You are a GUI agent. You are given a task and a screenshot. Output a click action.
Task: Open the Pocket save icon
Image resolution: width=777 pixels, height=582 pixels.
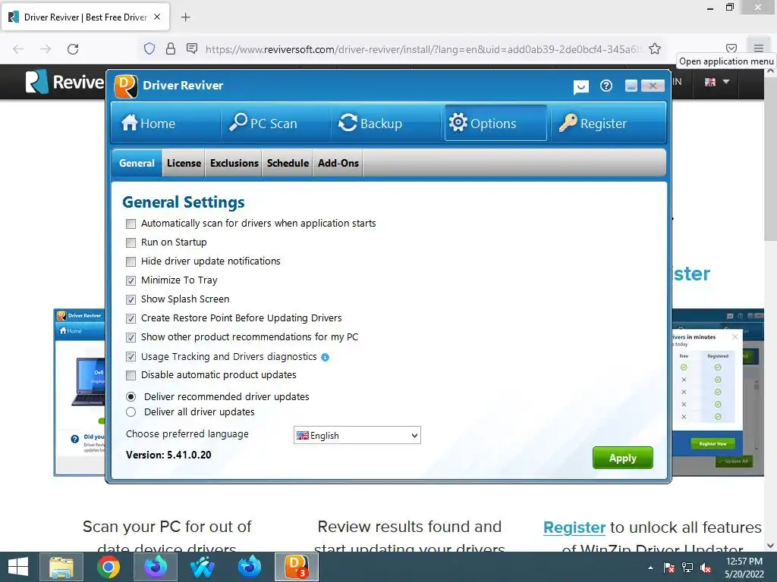731,48
